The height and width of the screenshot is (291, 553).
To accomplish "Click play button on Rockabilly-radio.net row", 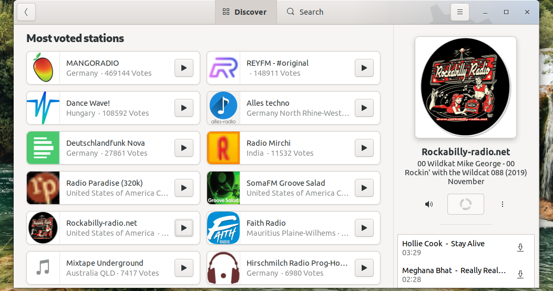I will point(184,228).
